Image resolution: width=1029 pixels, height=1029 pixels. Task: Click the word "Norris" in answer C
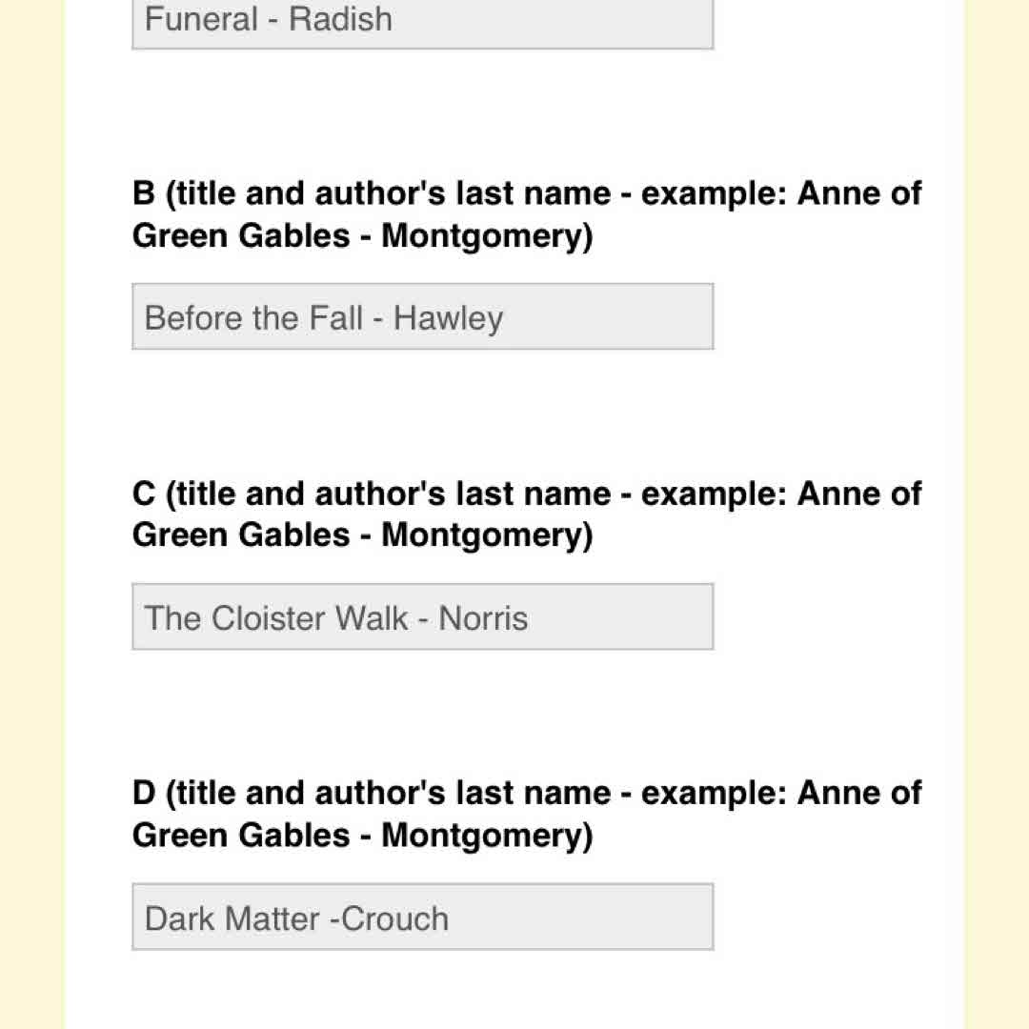point(483,618)
